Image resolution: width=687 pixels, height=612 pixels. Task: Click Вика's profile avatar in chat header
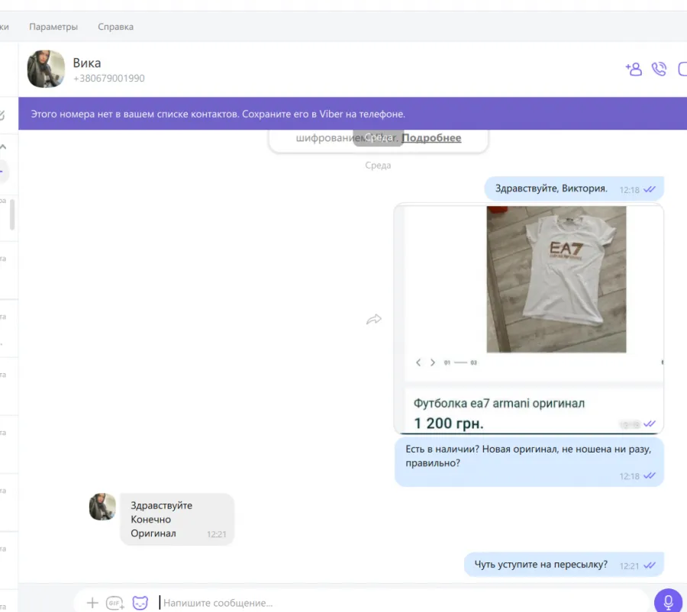coord(46,69)
